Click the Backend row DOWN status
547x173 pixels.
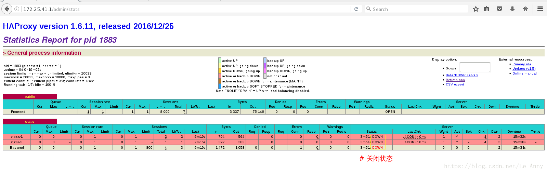[377, 148]
